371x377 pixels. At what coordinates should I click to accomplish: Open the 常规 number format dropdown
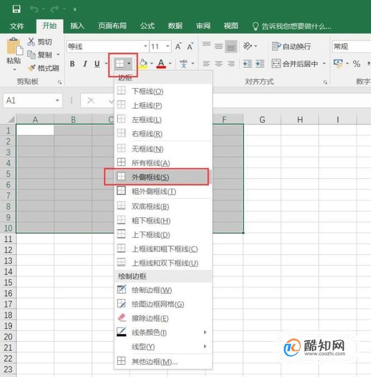[x=352, y=46]
